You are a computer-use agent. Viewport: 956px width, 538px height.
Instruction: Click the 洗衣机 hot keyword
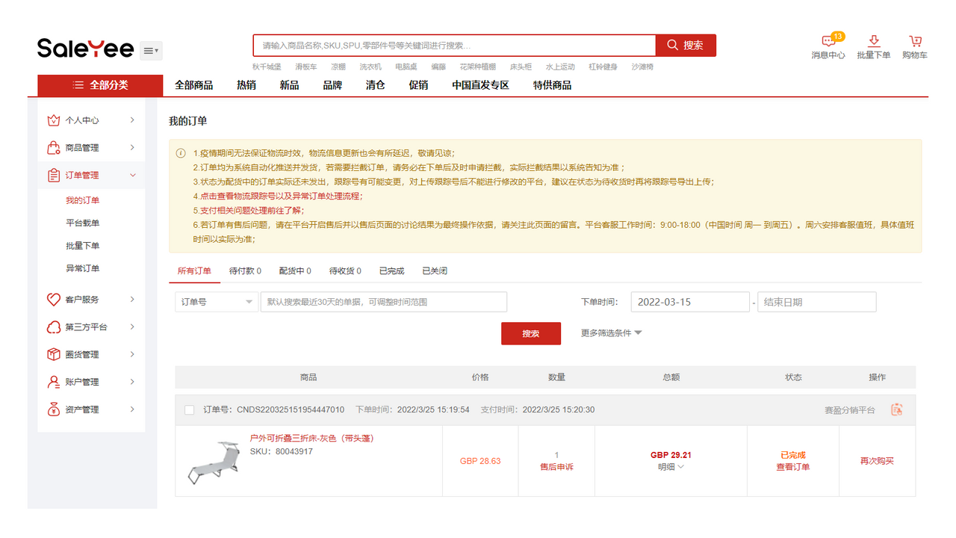pos(370,67)
